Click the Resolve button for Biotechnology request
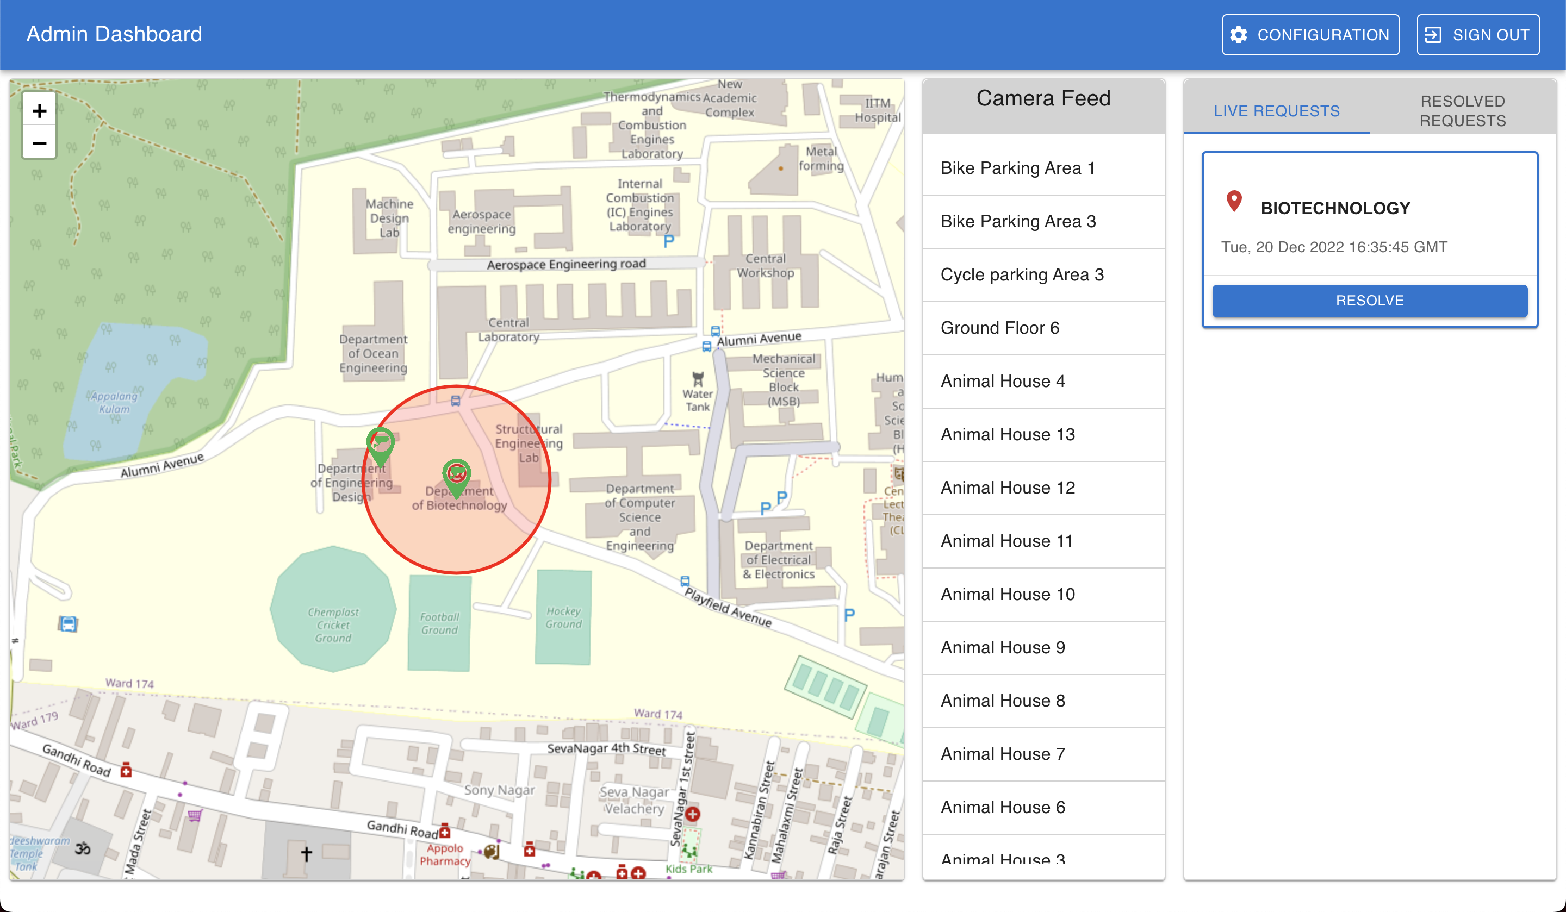Viewport: 1566px width, 912px height. click(1370, 301)
